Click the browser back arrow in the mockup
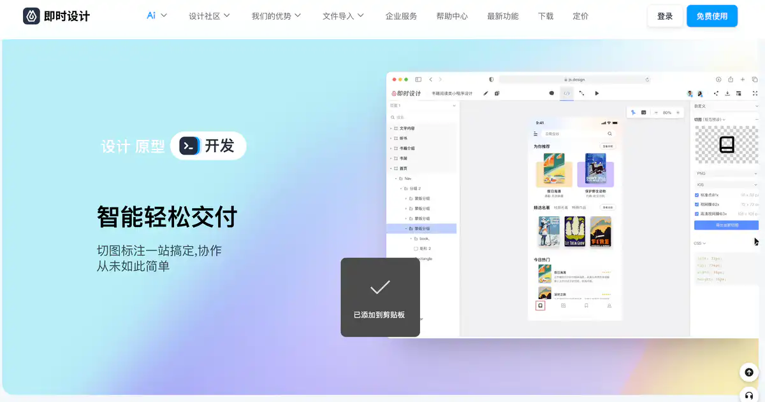The height and width of the screenshot is (402, 765). pos(431,80)
